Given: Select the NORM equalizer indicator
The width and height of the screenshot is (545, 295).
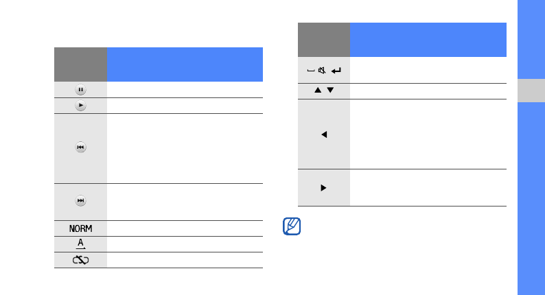Looking at the screenshot, I should (x=81, y=228).
